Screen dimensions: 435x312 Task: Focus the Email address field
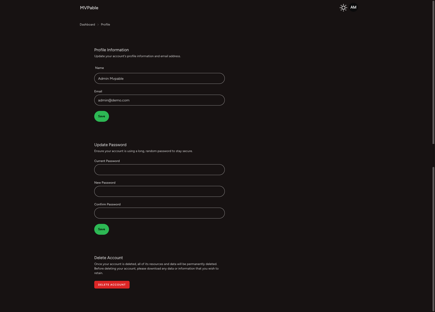(x=159, y=100)
